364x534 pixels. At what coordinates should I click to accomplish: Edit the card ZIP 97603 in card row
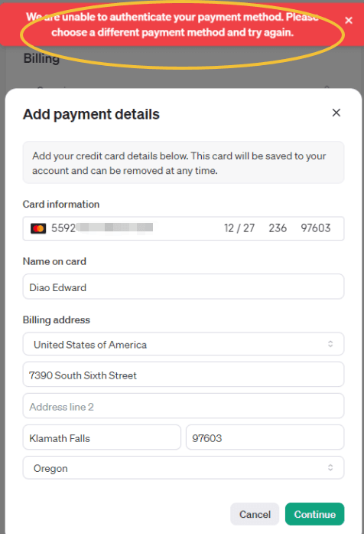(x=315, y=228)
